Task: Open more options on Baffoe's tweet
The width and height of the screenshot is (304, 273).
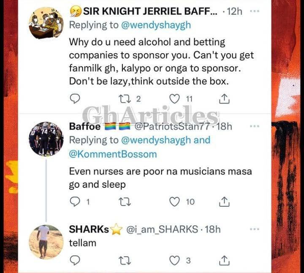Action: [255, 126]
